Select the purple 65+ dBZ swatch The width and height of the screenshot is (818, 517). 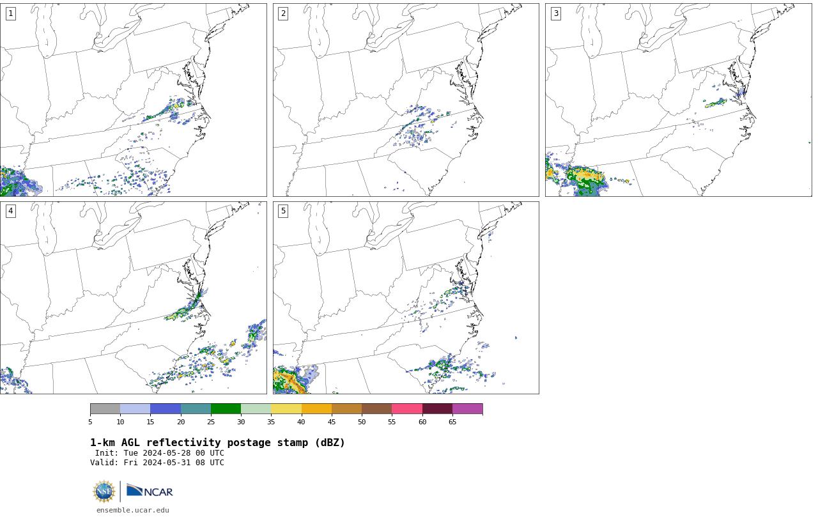[467, 409]
